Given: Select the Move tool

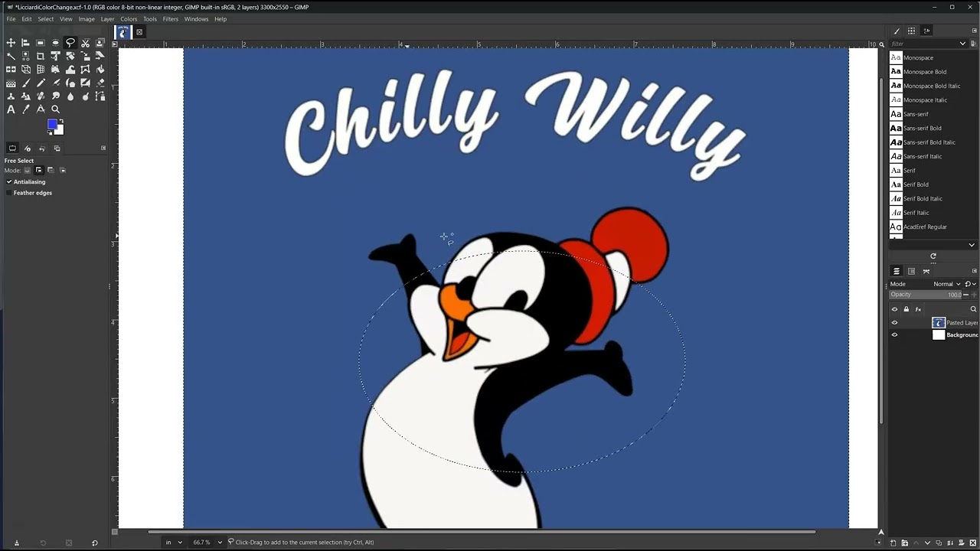Looking at the screenshot, I should [11, 43].
